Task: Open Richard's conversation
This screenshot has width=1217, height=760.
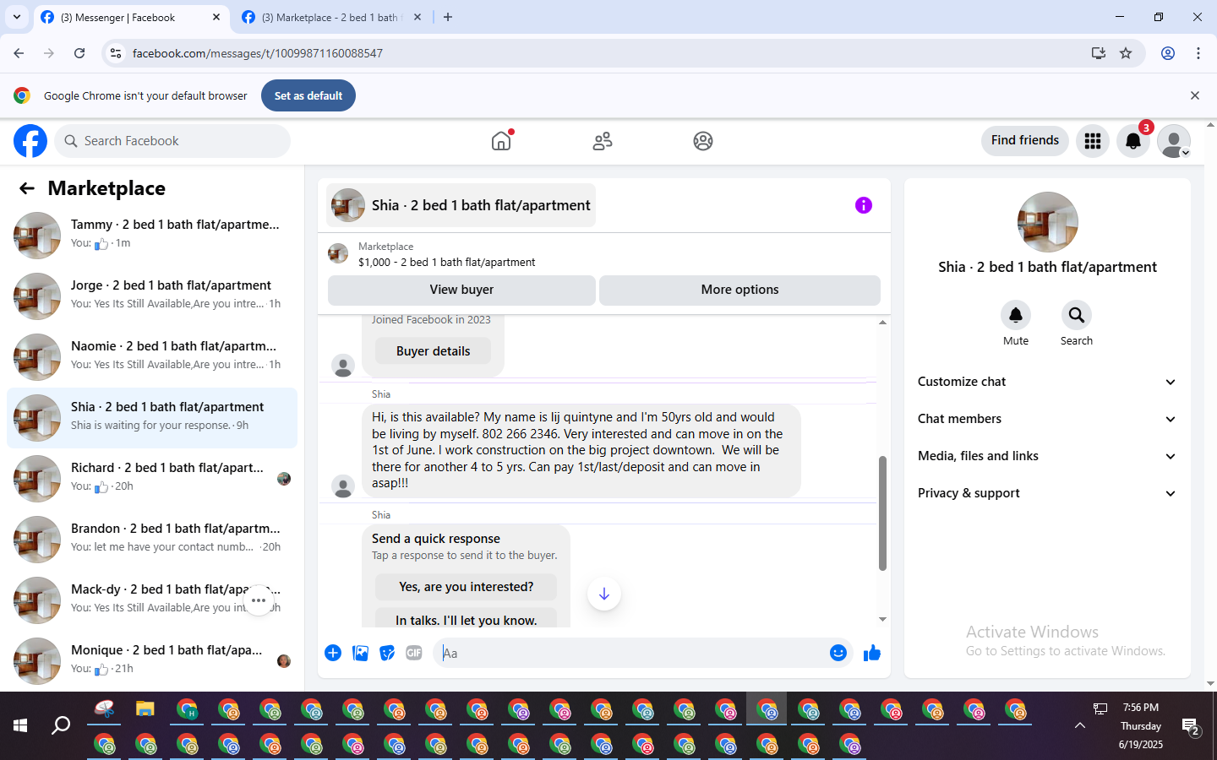Action: click(x=152, y=479)
